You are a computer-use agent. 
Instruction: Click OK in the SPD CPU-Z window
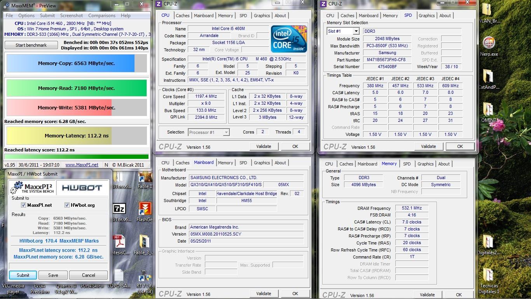pos(460,146)
